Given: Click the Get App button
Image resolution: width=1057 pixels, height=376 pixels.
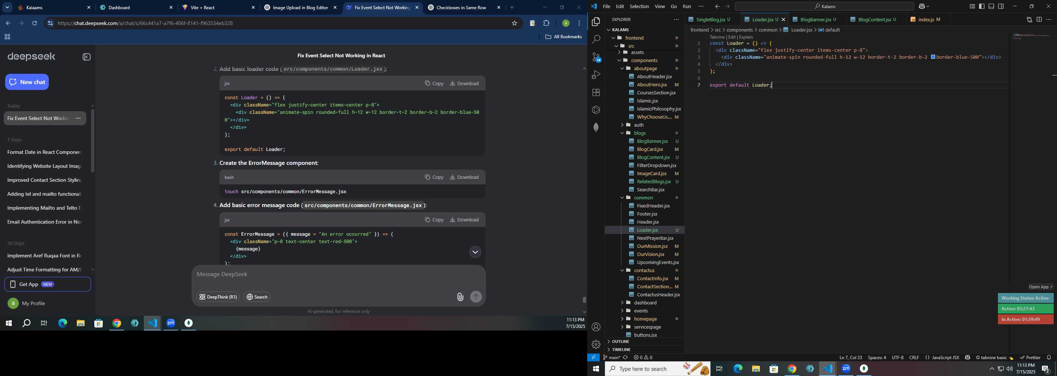Looking at the screenshot, I should click(48, 285).
